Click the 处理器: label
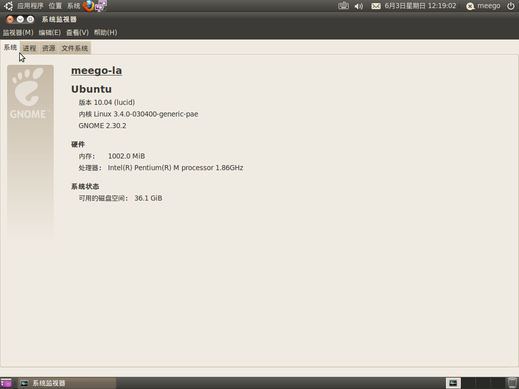The image size is (519, 389). tap(90, 168)
